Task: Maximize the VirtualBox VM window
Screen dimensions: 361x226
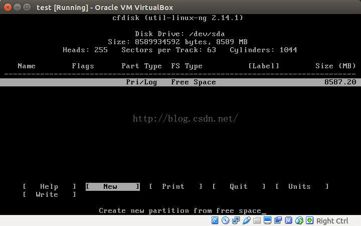Action: click(27, 8)
